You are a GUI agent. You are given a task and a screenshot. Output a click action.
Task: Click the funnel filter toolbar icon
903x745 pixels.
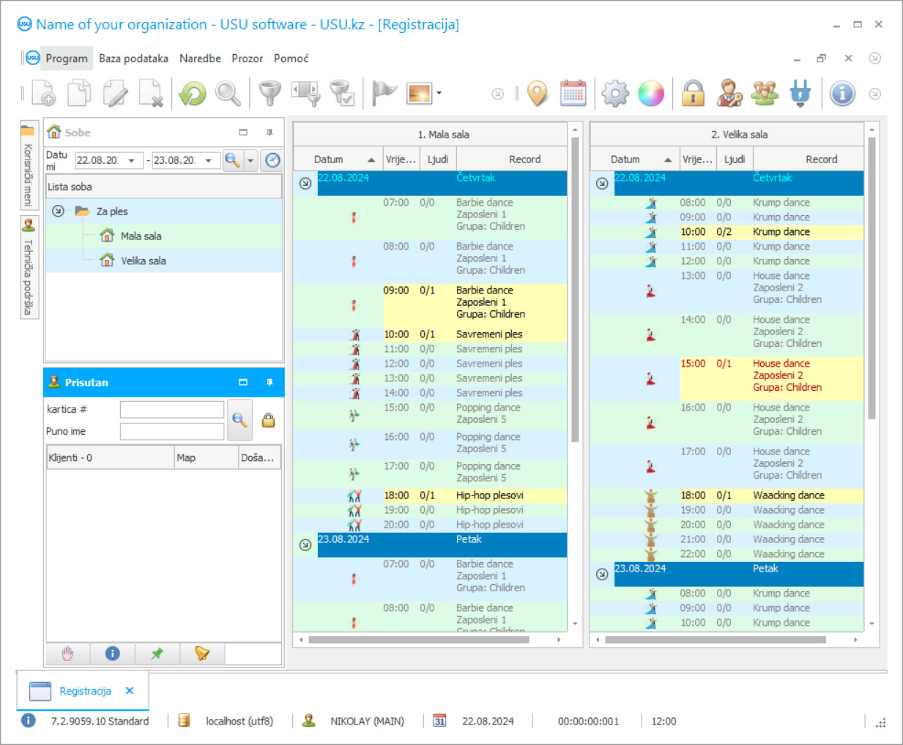click(270, 94)
